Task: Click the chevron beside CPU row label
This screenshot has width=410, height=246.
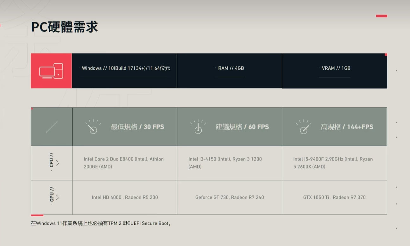Action: click(58, 163)
